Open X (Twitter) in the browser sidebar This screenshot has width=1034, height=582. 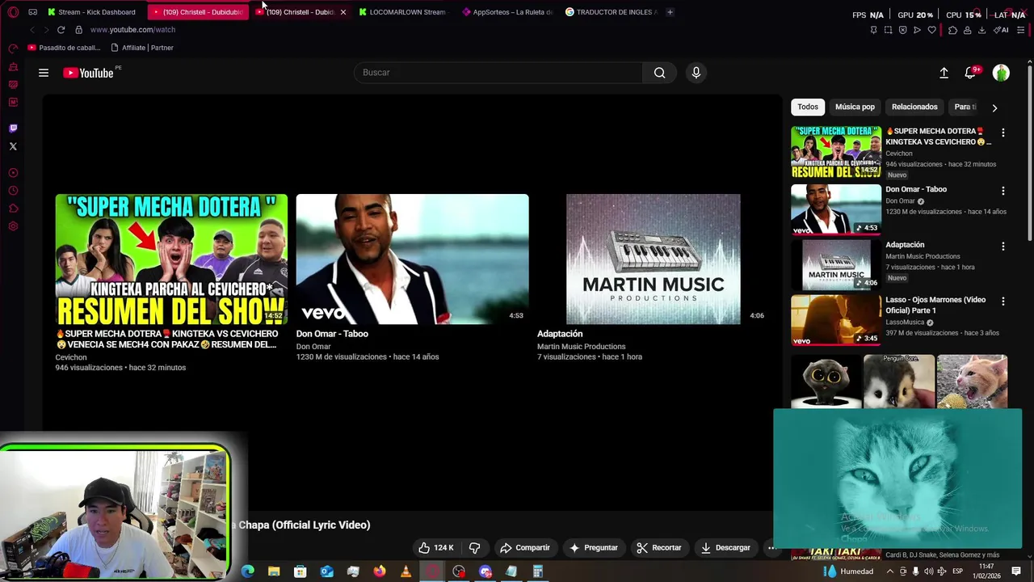[x=13, y=146]
